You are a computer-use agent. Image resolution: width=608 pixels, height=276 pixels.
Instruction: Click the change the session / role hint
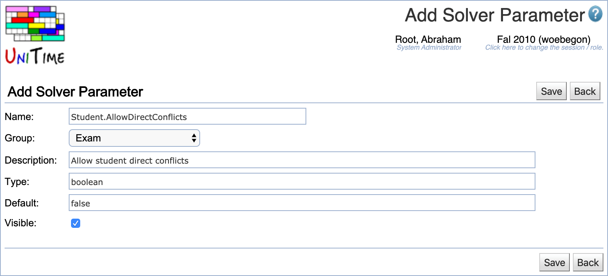[x=544, y=47]
